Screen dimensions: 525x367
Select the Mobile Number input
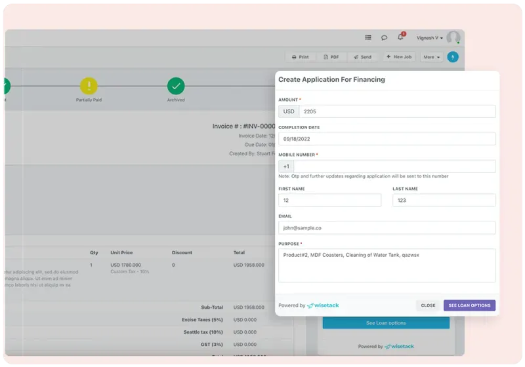click(394, 166)
